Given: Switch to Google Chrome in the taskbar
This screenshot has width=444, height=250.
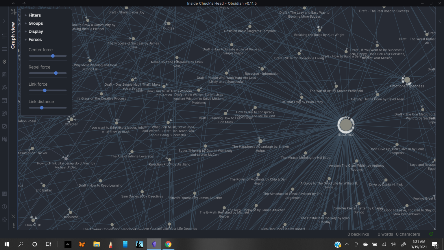Looking at the screenshot, I should pyautogui.click(x=168, y=244).
